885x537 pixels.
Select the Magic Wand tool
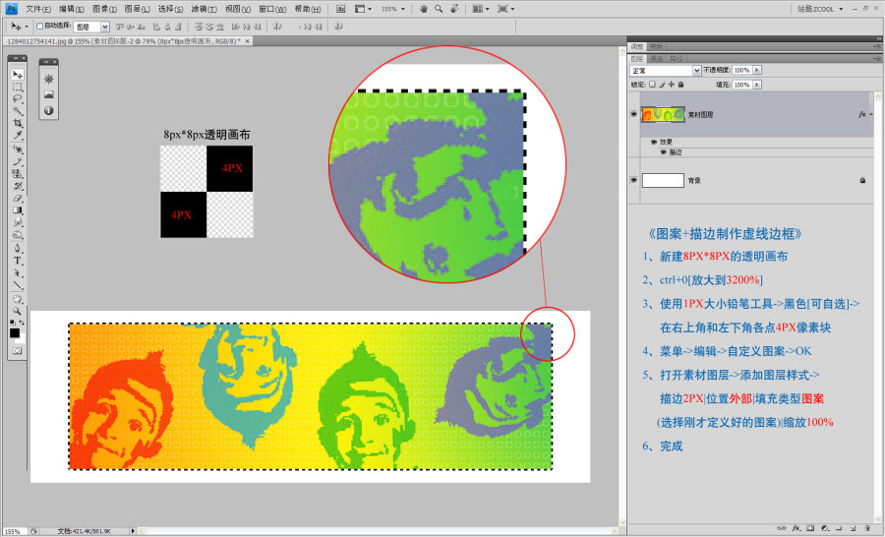tap(18, 111)
